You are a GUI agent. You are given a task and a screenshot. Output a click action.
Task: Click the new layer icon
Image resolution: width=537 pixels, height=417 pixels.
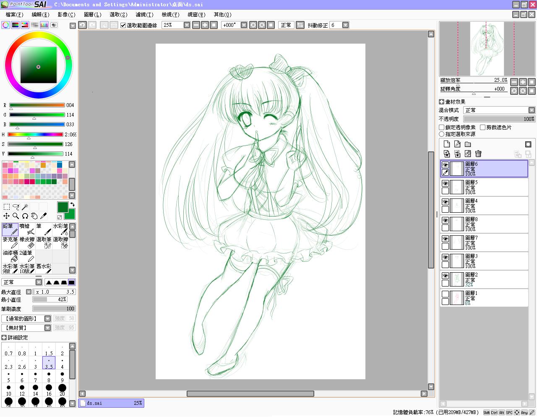point(447,144)
